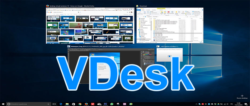Open the Condividi tab in Download window
Viewport: 250px width, 106px height.
(x=148, y=10)
